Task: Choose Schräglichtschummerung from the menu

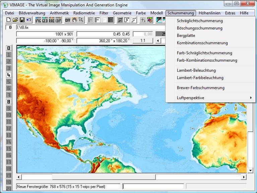Action: pyautogui.click(x=200, y=21)
